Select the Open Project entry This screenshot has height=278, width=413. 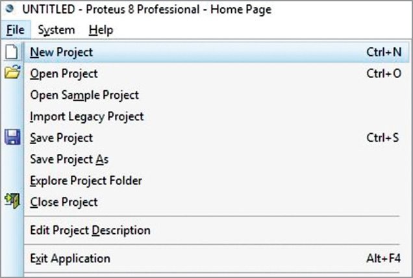coord(64,73)
